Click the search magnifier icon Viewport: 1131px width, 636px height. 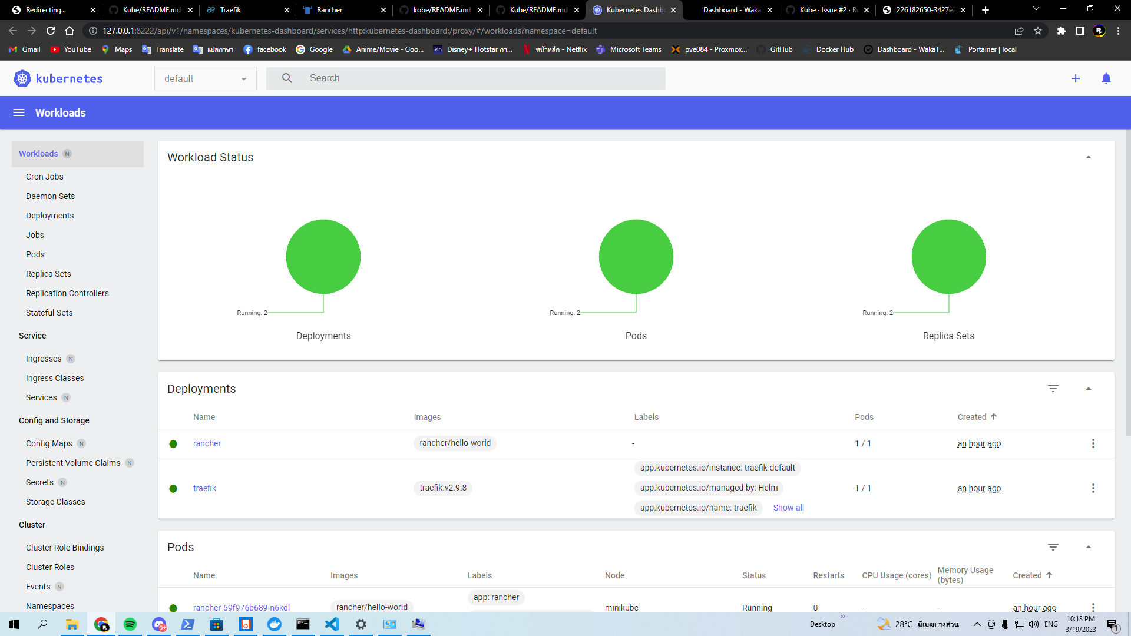click(x=287, y=78)
